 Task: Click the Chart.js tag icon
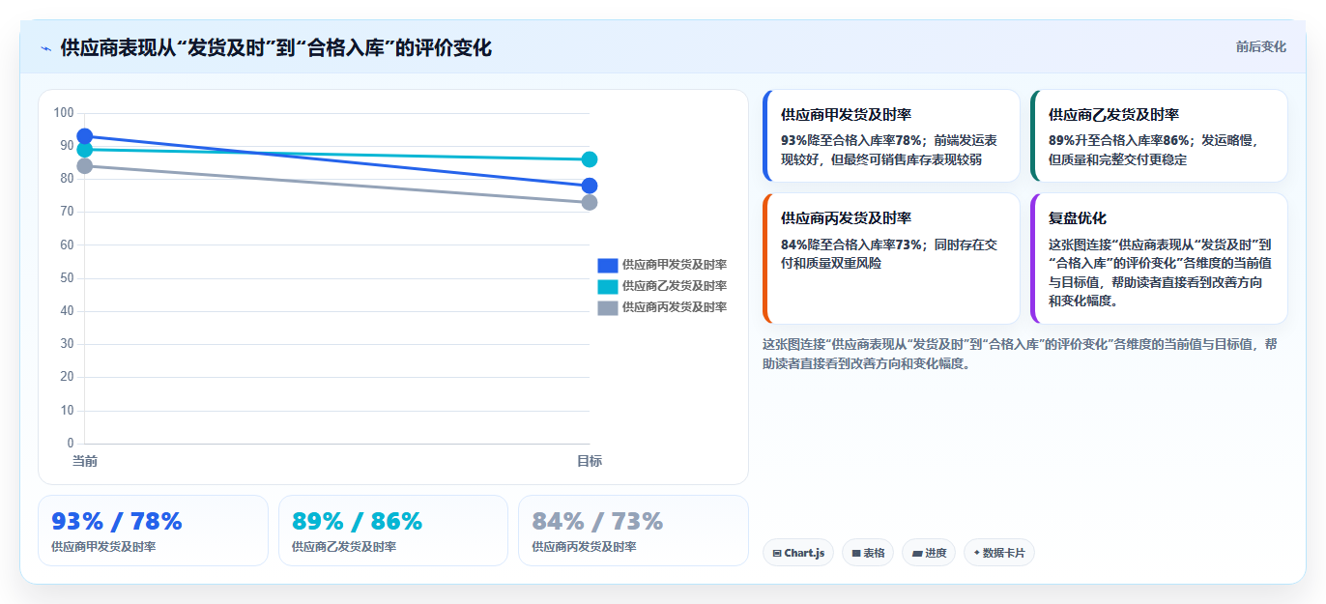777,553
